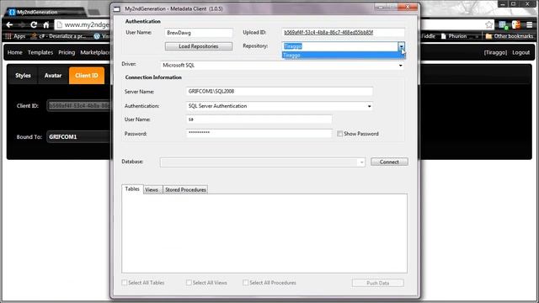Open Pricing link on website
539x303 pixels.
[67, 52]
